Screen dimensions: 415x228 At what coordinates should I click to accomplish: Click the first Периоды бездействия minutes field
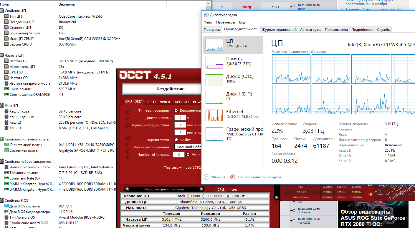(x=180, y=125)
